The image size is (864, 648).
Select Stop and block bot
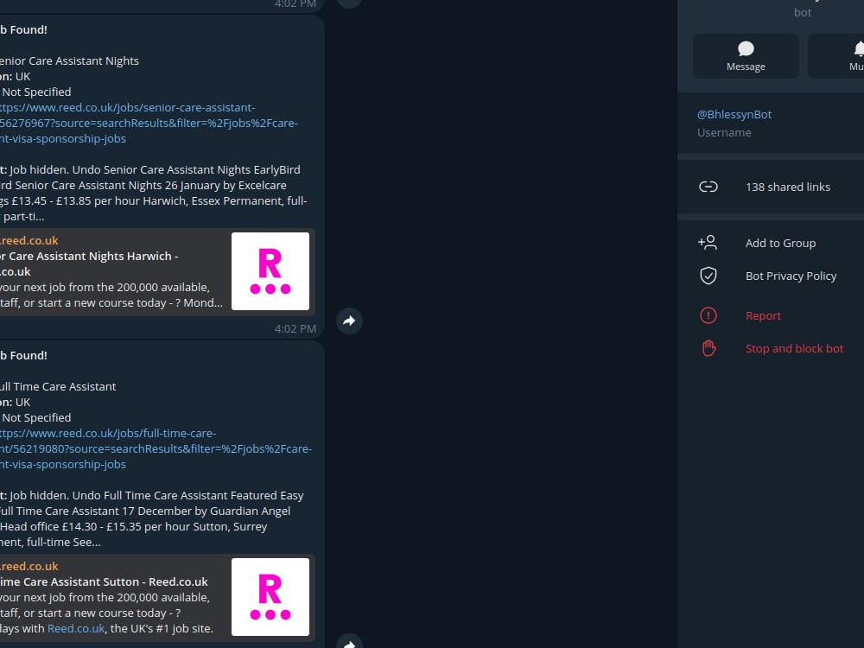click(771, 349)
